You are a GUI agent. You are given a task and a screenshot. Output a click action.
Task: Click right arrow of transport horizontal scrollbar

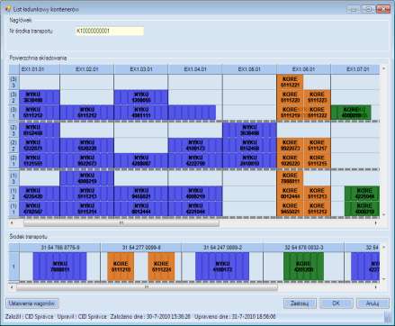point(376,287)
